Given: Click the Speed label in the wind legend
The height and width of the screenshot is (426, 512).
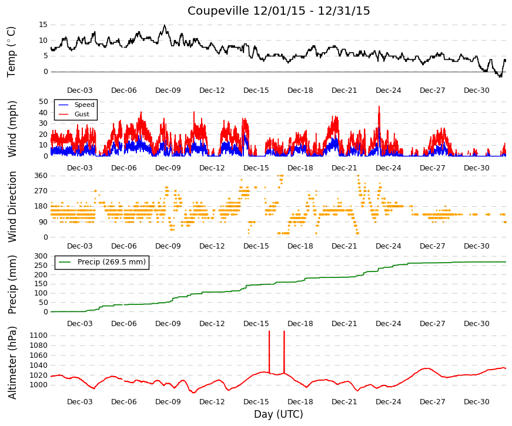Looking at the screenshot, I should click(84, 105).
